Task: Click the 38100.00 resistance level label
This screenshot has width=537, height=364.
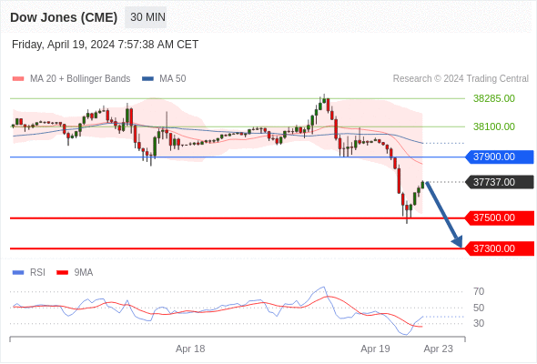Action: tap(494, 126)
